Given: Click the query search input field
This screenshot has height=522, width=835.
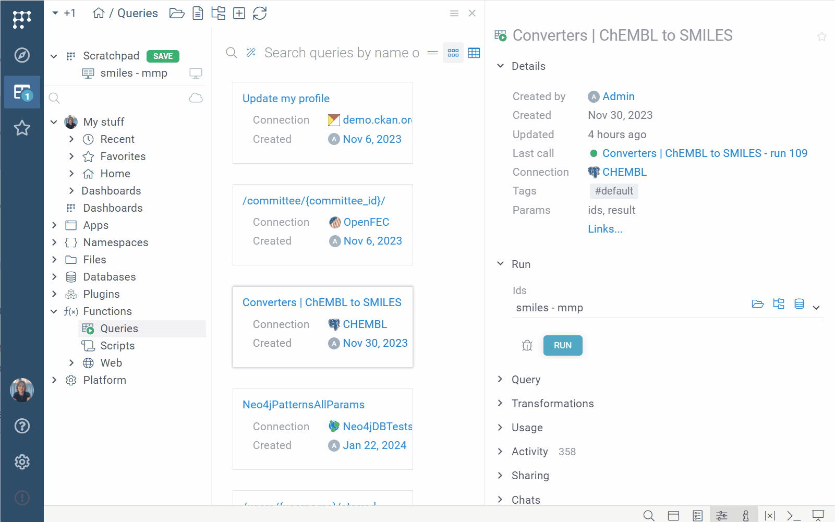Looking at the screenshot, I should coord(341,53).
